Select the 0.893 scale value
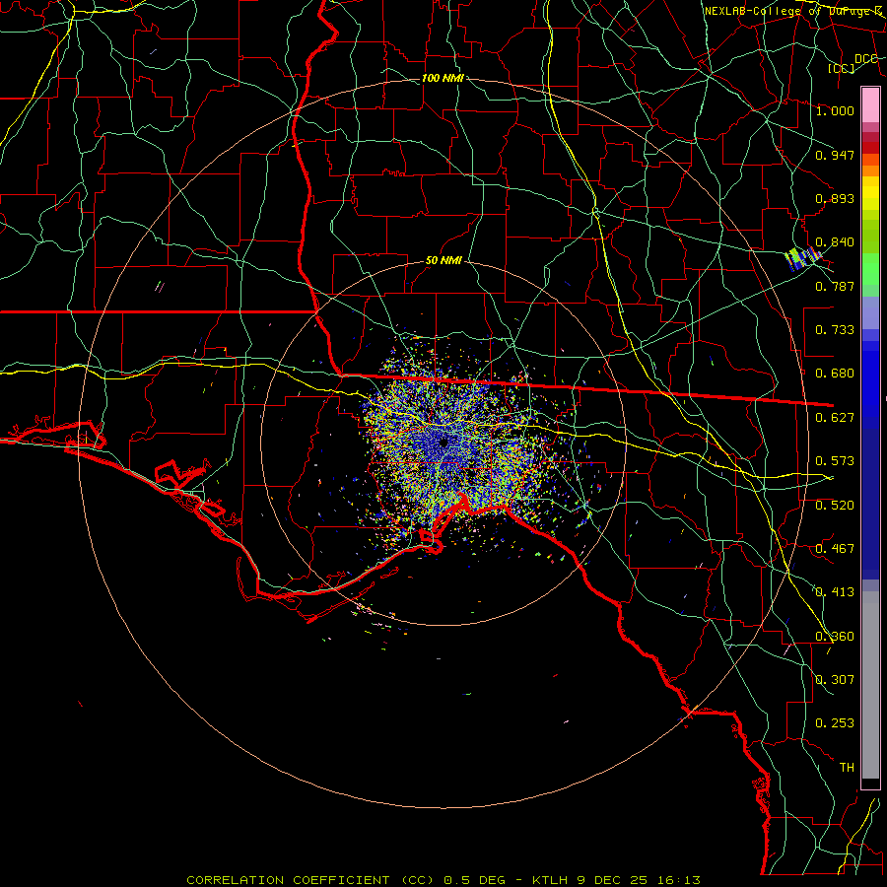 tap(835, 198)
